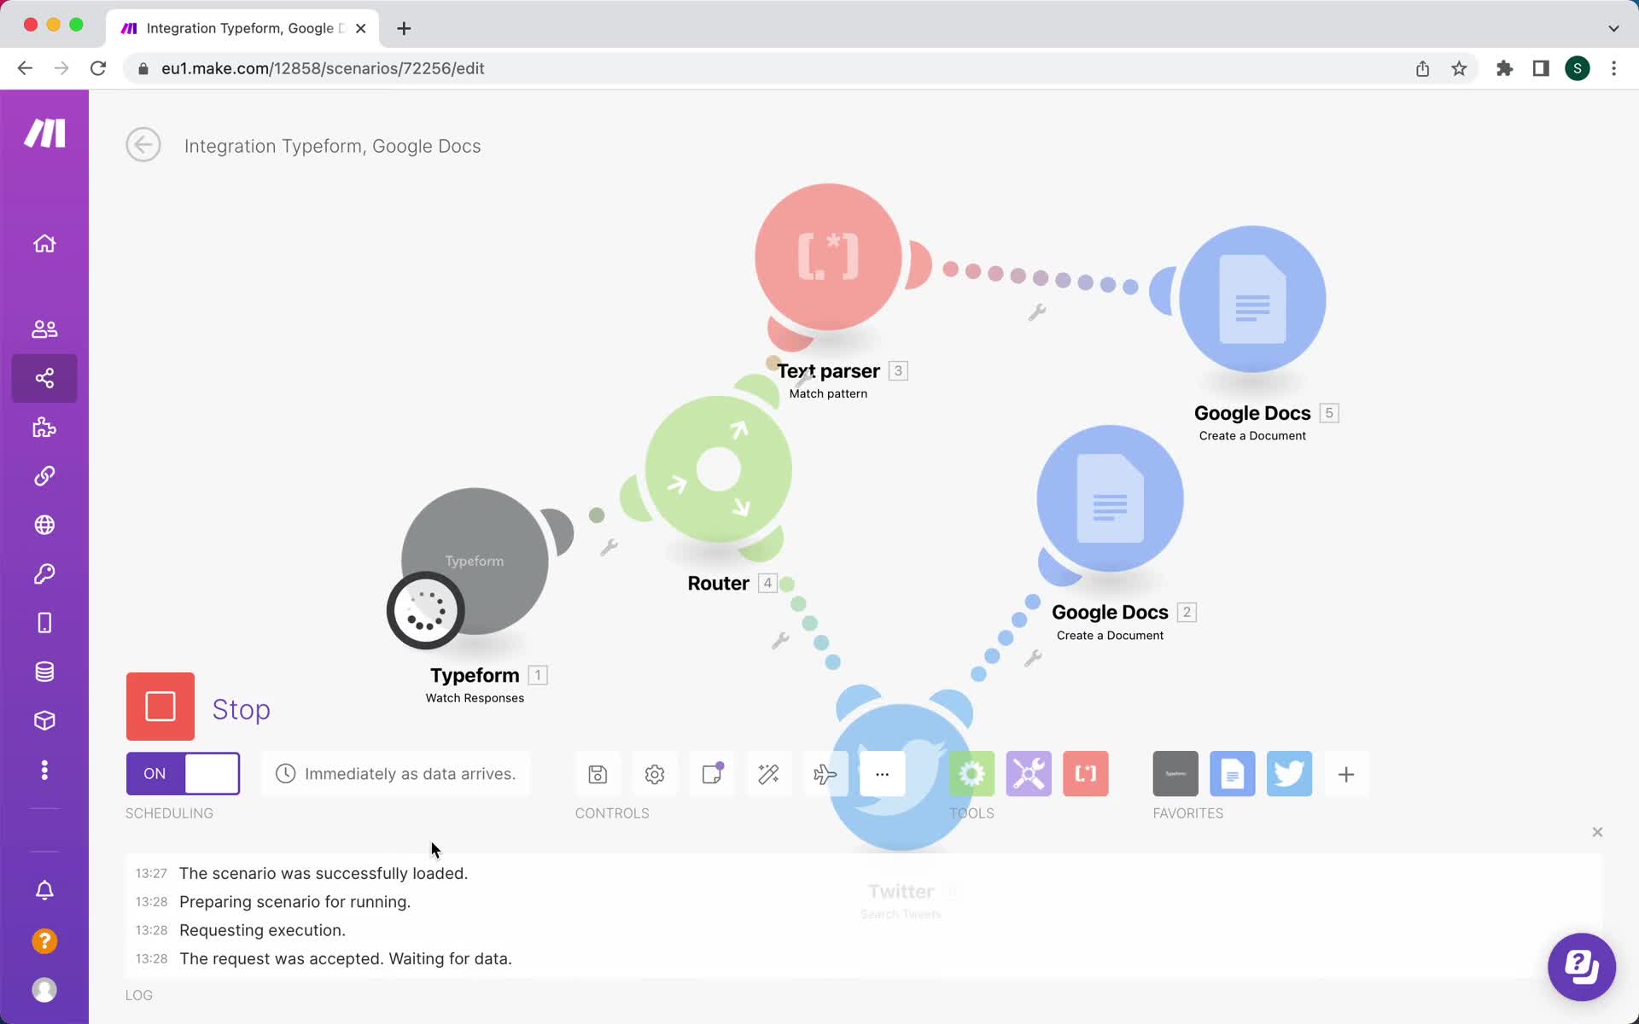
Task: Close the Integration Typeform browser tab
Action: coord(360,28)
